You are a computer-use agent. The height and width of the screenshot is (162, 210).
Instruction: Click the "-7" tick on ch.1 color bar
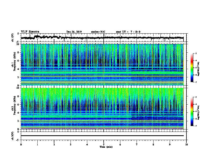point(196,82)
